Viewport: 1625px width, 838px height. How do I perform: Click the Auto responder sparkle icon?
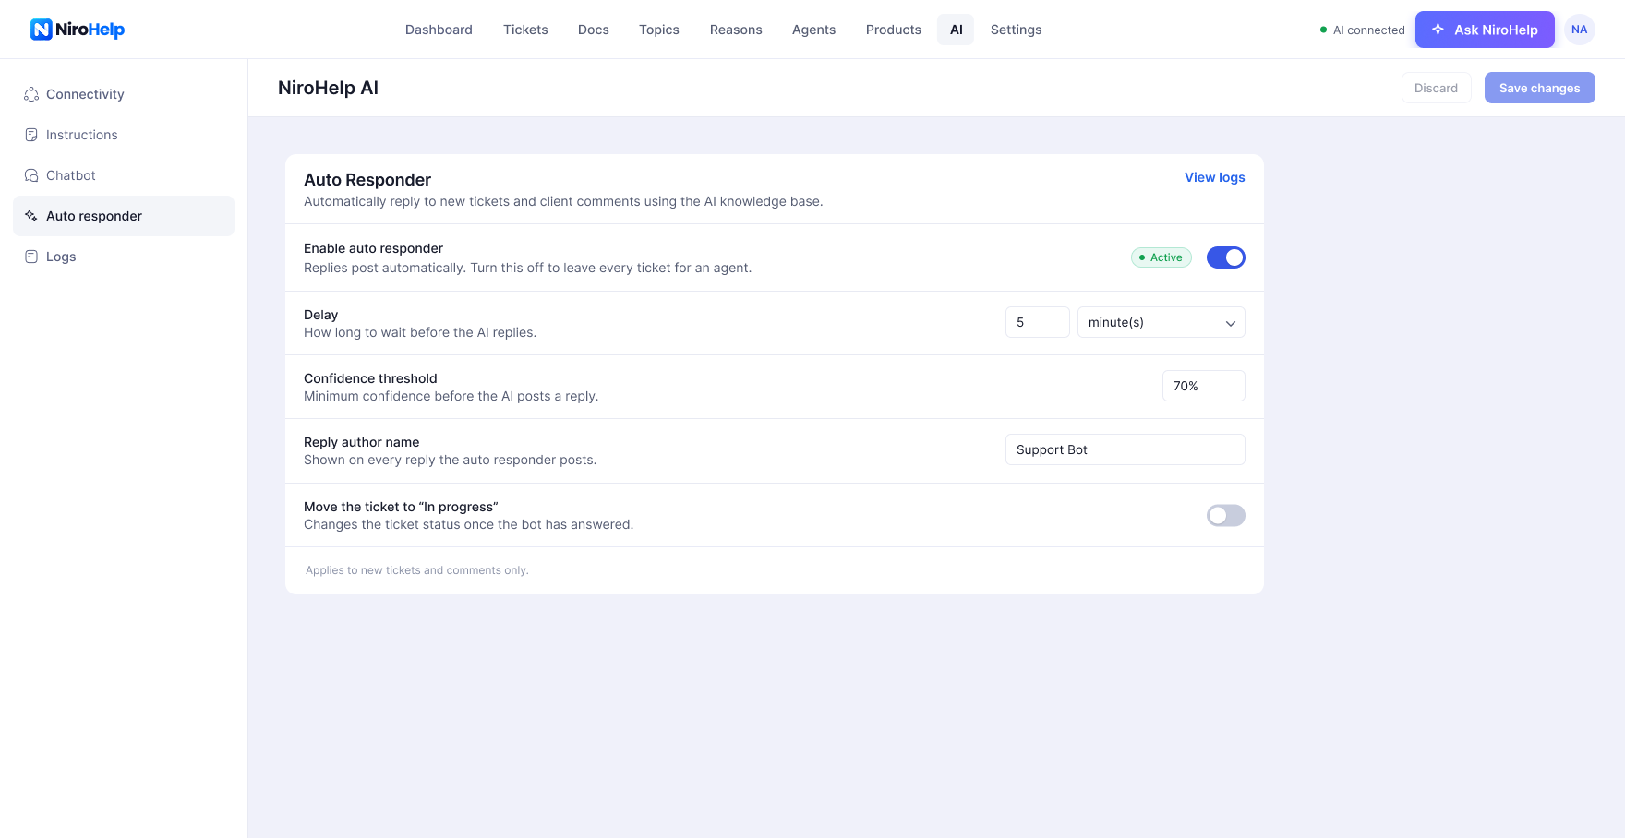tap(31, 216)
